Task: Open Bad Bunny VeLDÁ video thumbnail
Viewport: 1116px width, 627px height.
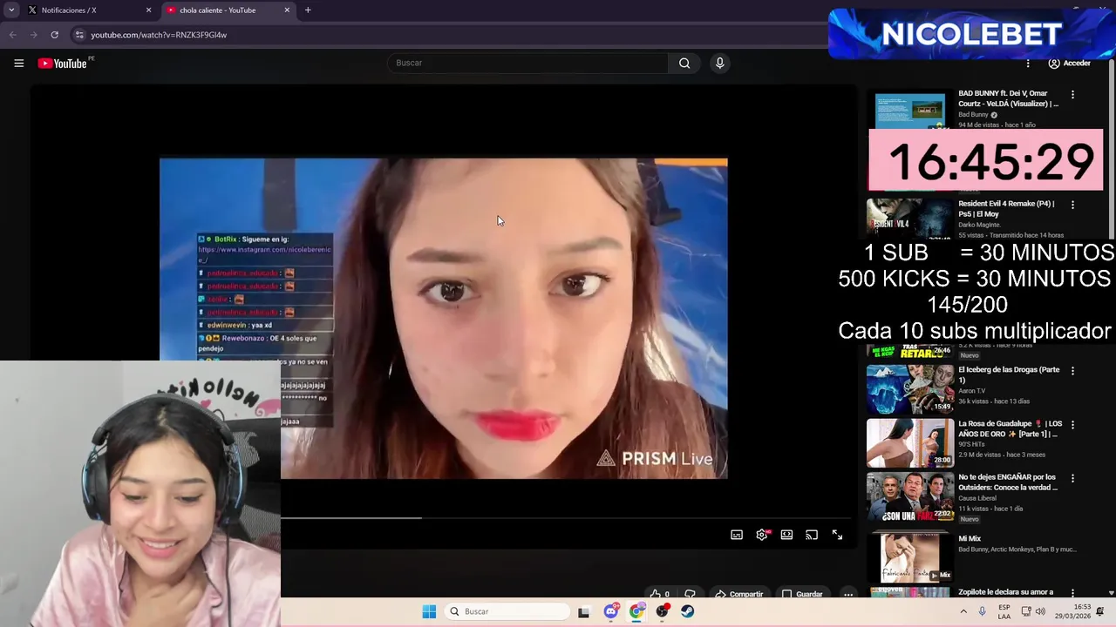Action: [x=910, y=110]
